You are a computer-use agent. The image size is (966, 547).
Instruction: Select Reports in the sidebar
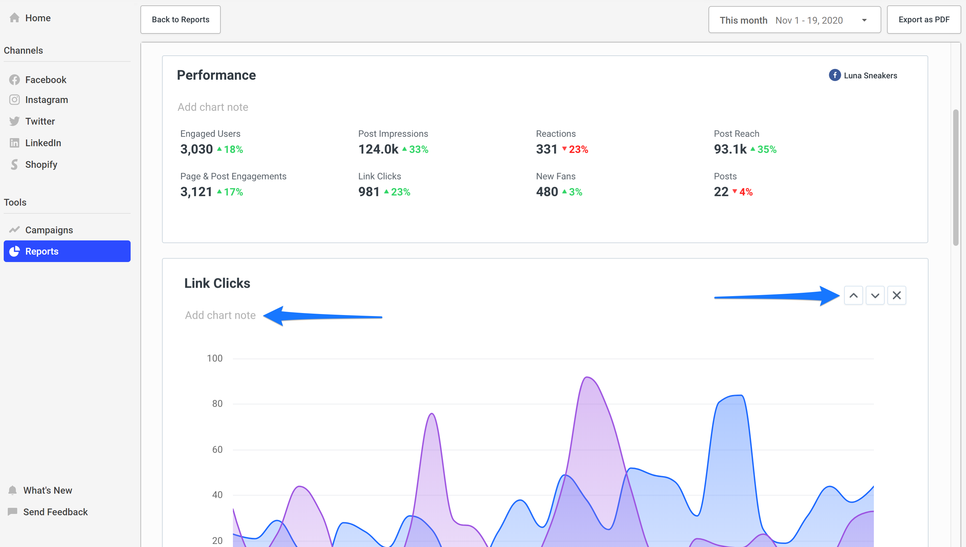coord(67,251)
